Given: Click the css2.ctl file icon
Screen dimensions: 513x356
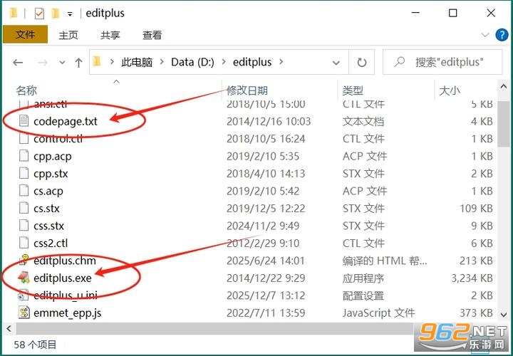Looking at the screenshot, I should (x=24, y=243).
